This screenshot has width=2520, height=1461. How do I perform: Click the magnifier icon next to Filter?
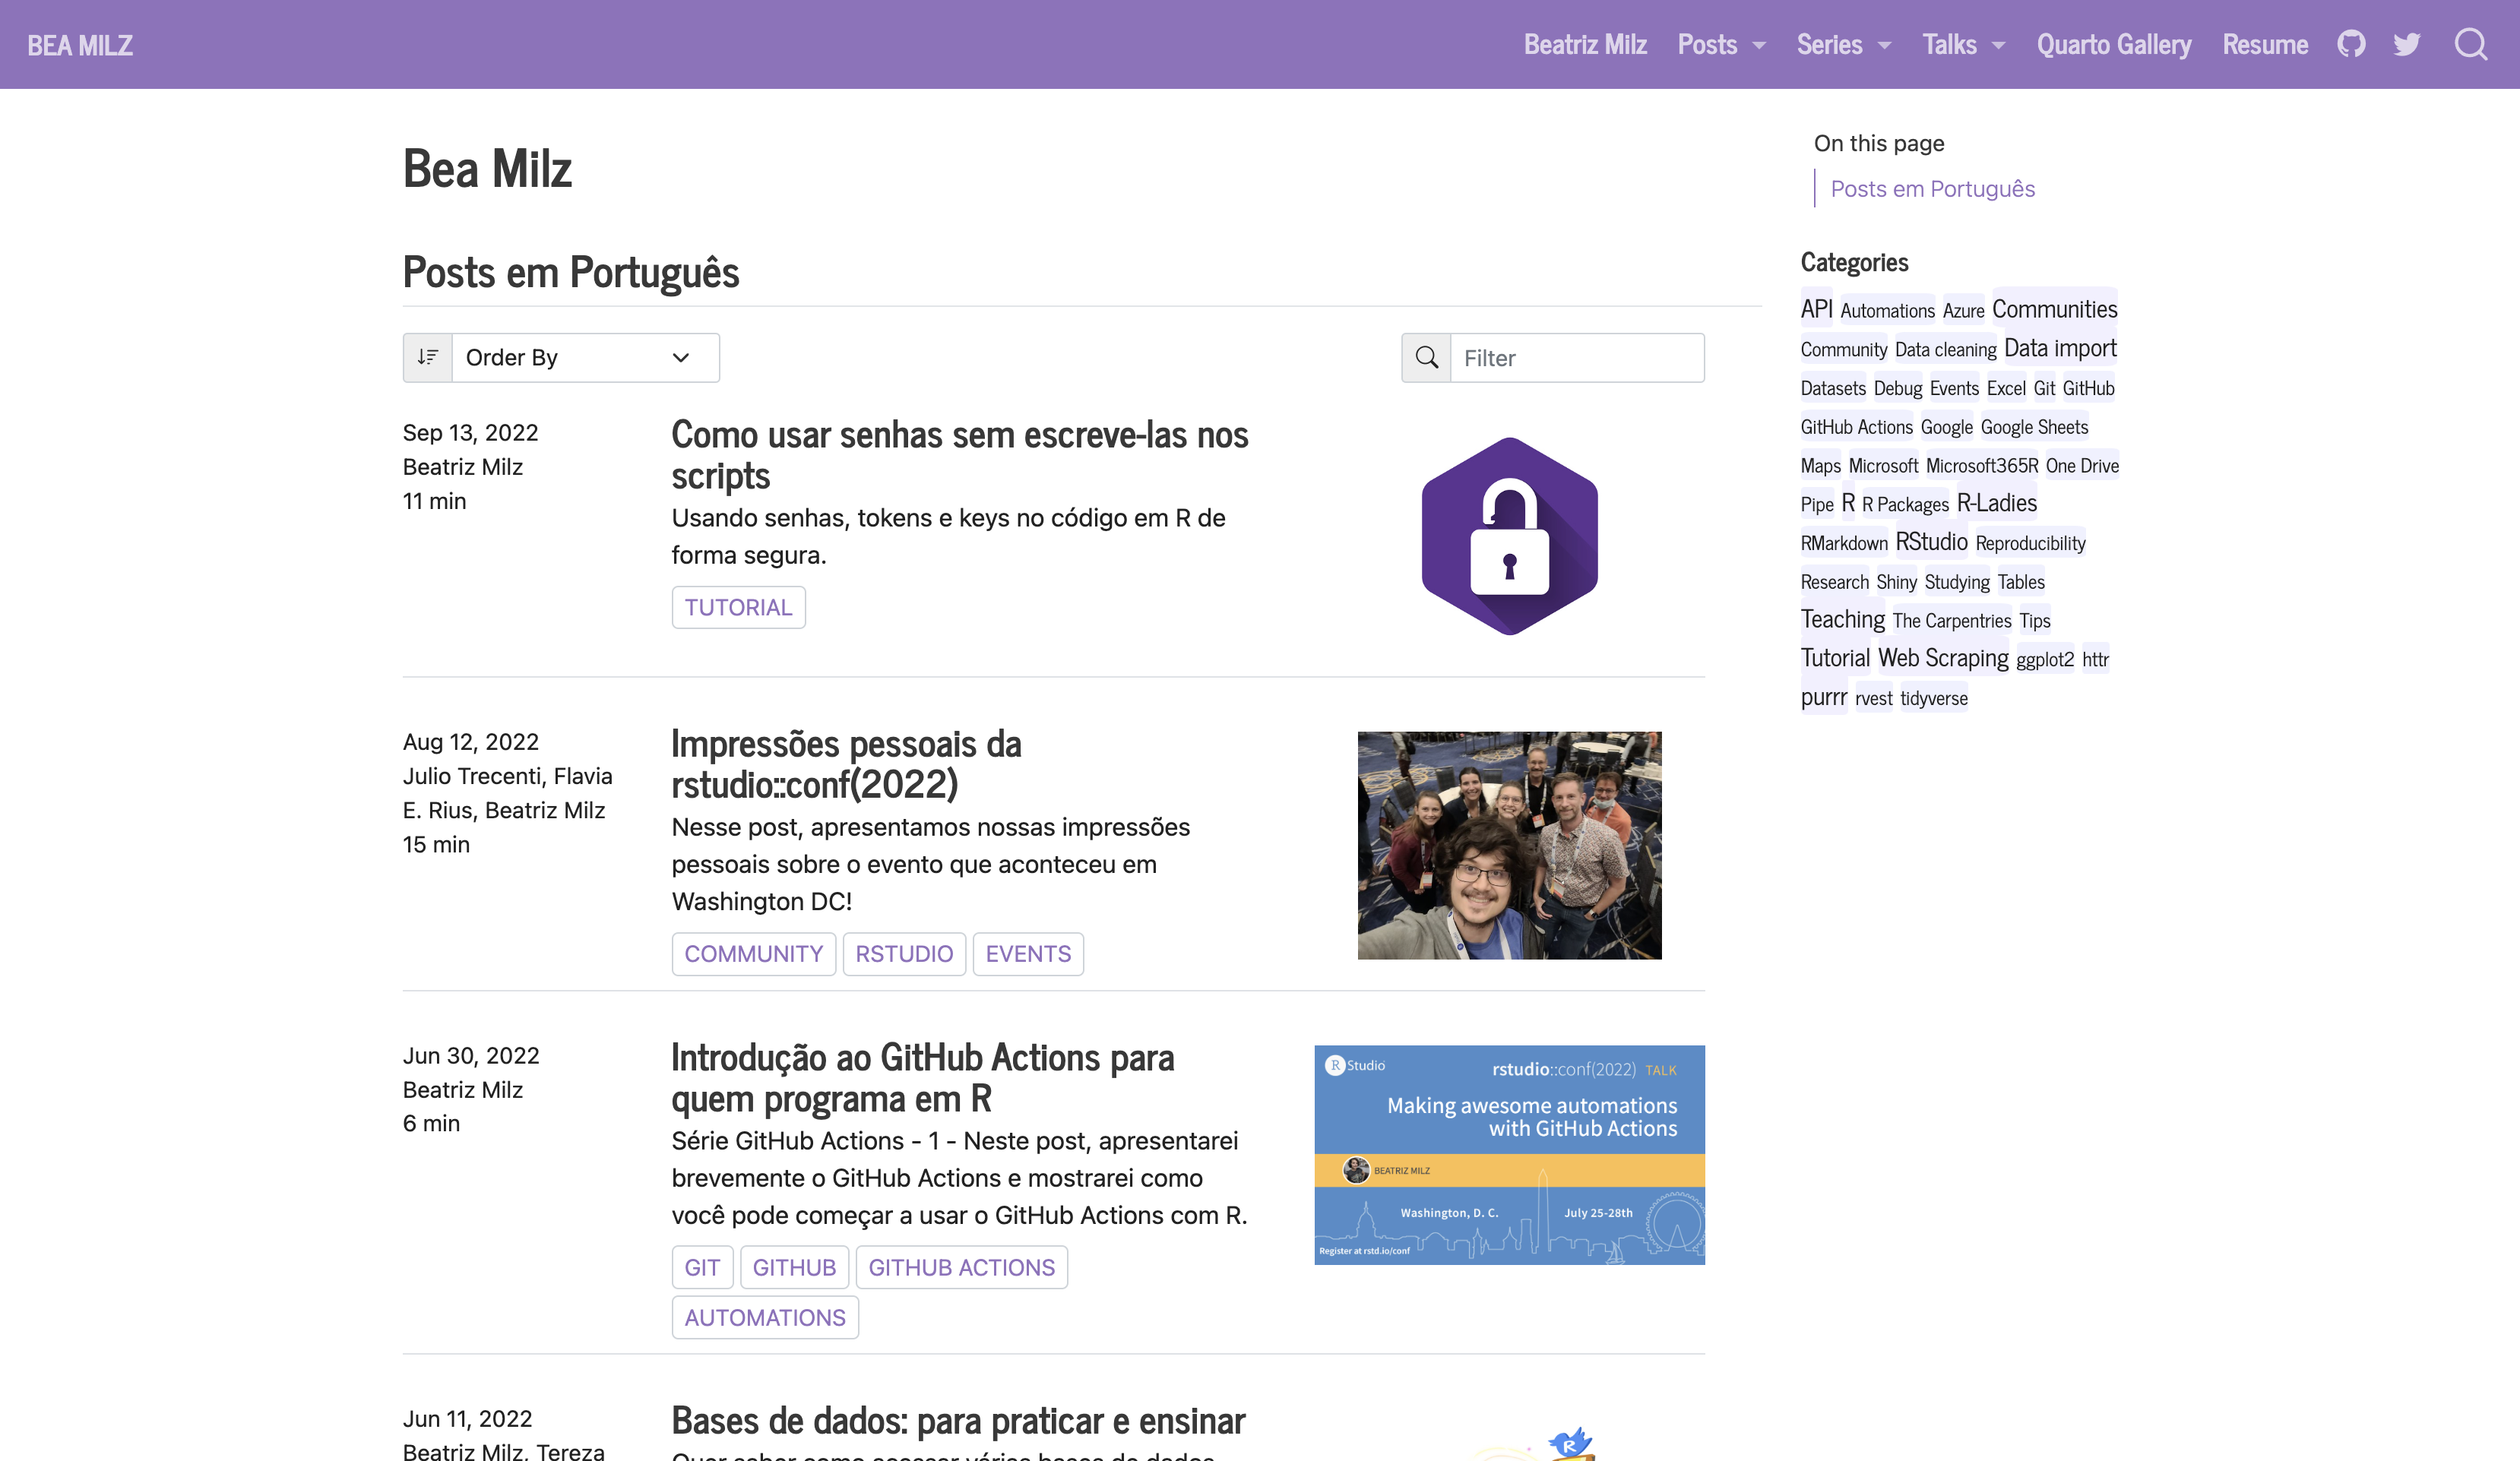[1426, 357]
